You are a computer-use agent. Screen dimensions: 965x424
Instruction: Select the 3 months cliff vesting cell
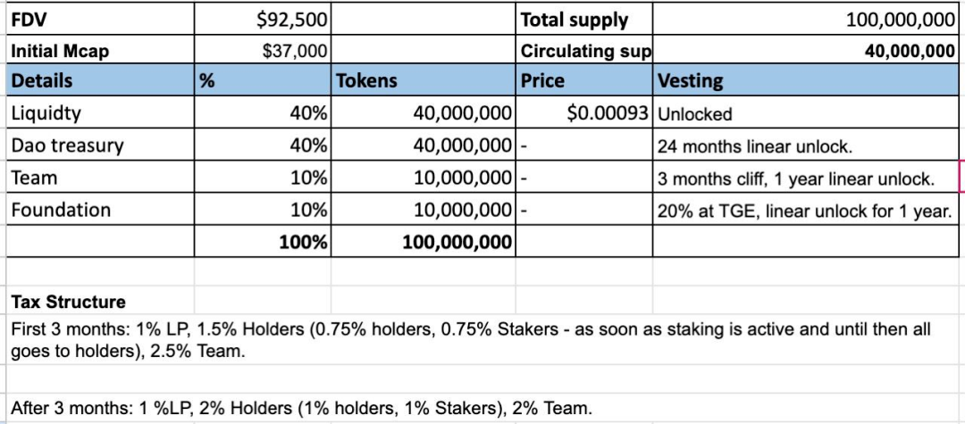(x=806, y=178)
